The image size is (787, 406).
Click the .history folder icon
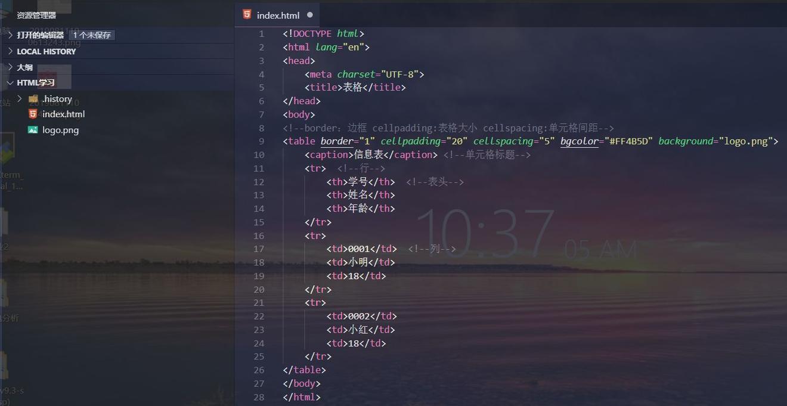coord(33,99)
